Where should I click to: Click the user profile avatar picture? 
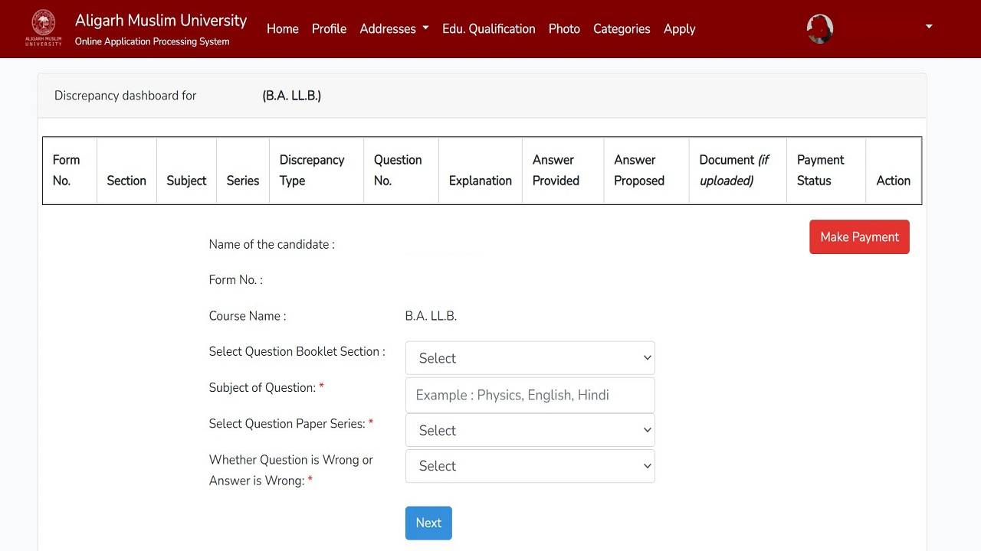pos(819,29)
